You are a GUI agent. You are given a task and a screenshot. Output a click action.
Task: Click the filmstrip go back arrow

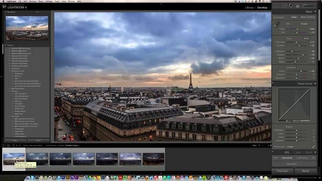[17, 145]
